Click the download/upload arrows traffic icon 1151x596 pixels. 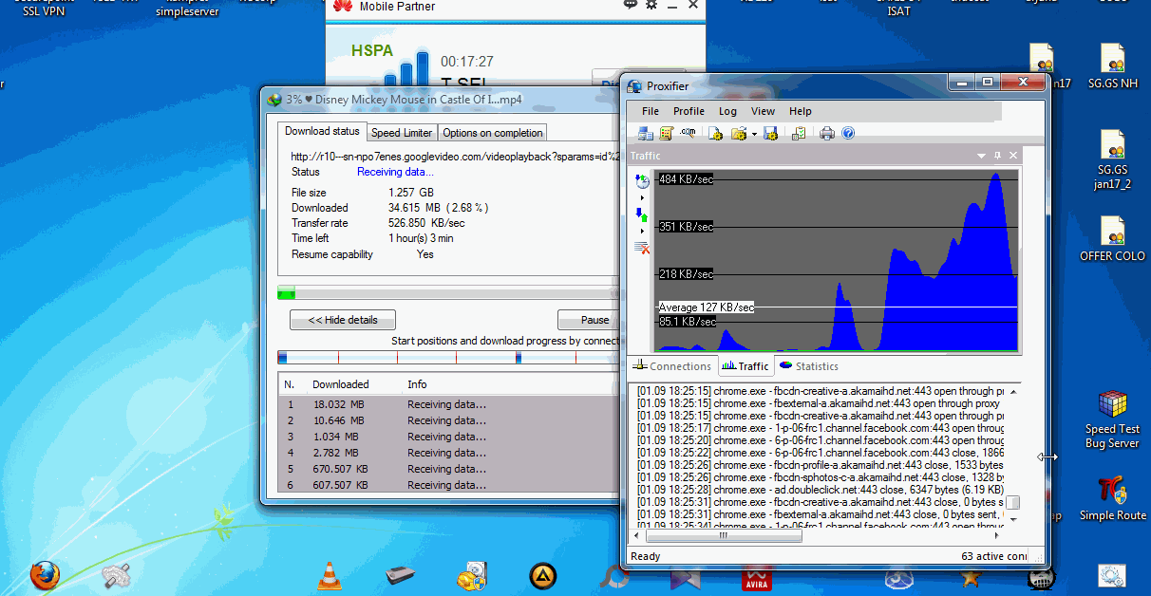click(x=642, y=215)
